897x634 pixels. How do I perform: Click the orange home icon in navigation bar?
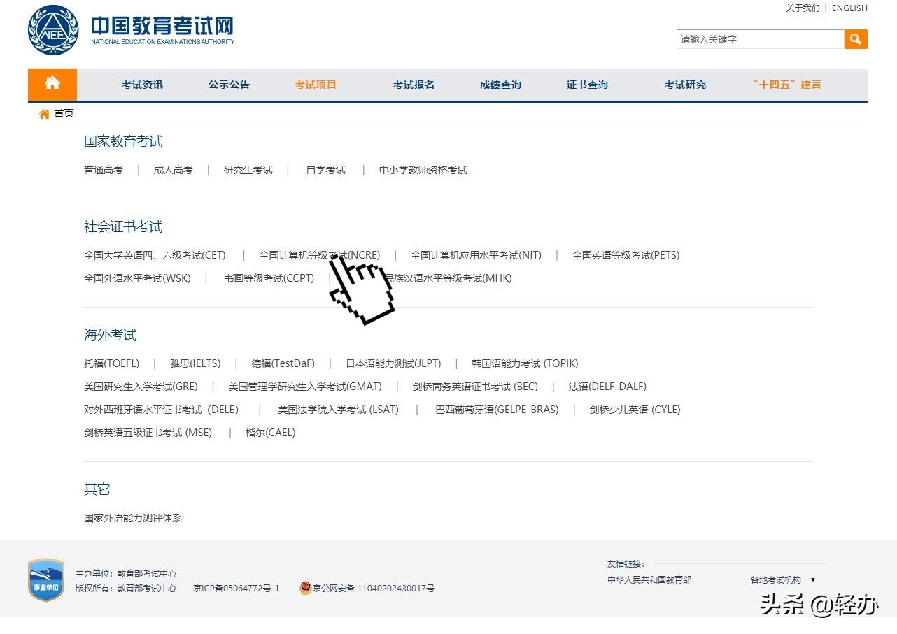52,84
